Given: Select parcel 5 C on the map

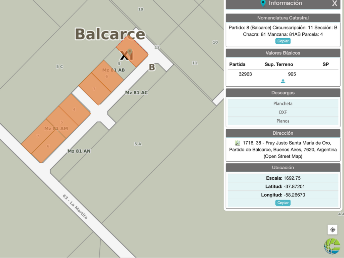Looking at the screenshot, I should pos(59,67).
